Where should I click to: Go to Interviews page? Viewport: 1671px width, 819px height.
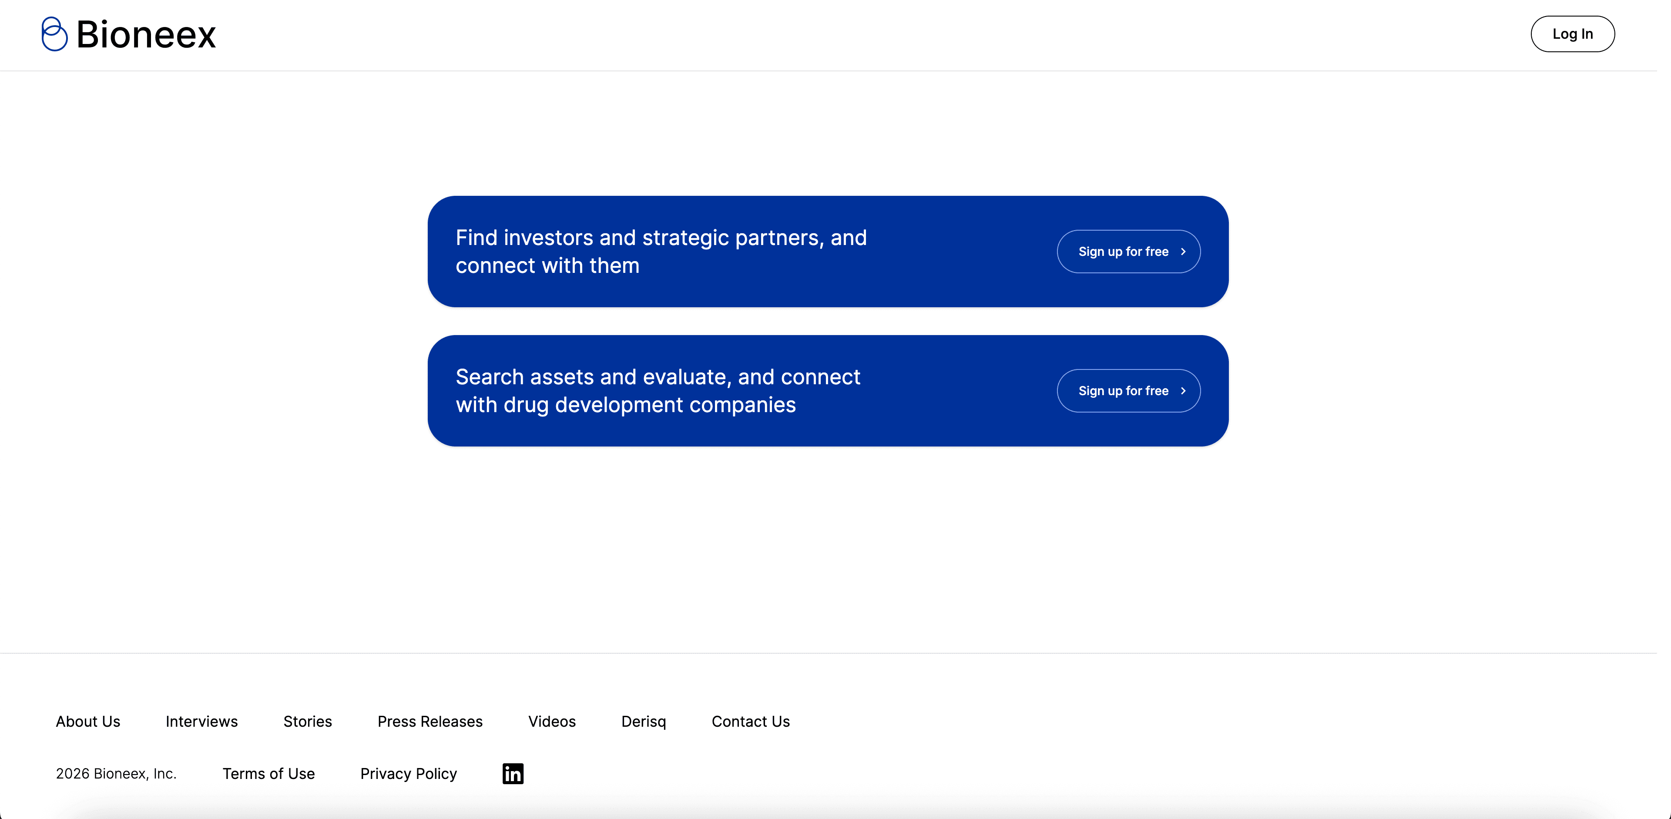pyautogui.click(x=202, y=721)
